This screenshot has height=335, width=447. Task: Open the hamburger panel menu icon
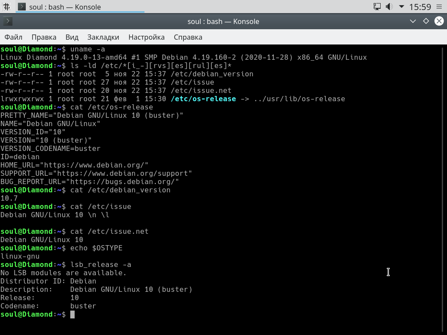tap(439, 7)
